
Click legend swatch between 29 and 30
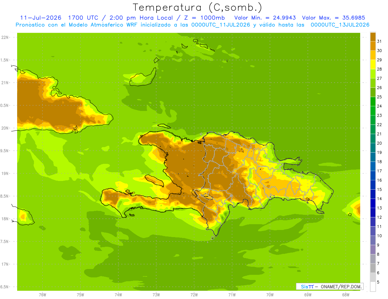coord(373,55)
